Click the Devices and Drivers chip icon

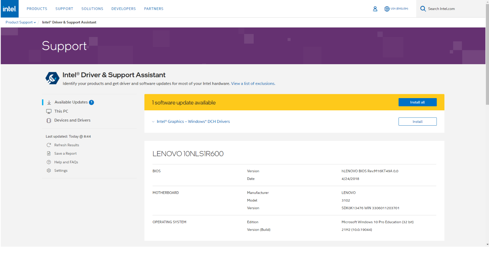tap(49, 120)
